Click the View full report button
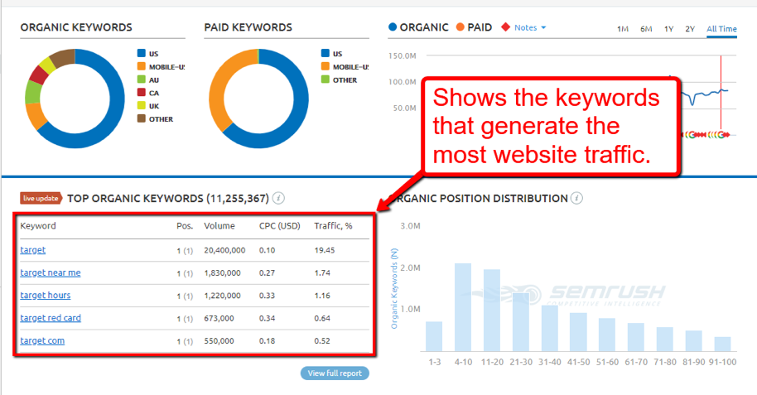This screenshot has width=757, height=395. click(x=335, y=373)
